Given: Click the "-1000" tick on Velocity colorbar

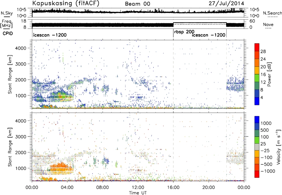Looking at the screenshot, I should (x=268, y=171).
